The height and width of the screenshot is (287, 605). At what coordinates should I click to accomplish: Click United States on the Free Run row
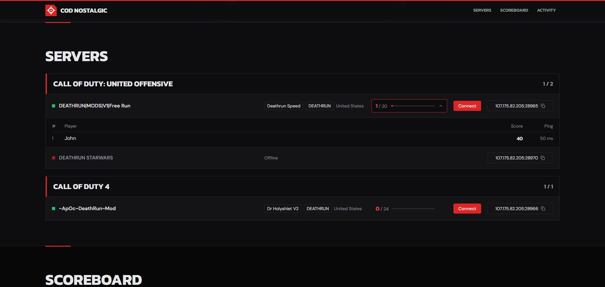point(350,106)
